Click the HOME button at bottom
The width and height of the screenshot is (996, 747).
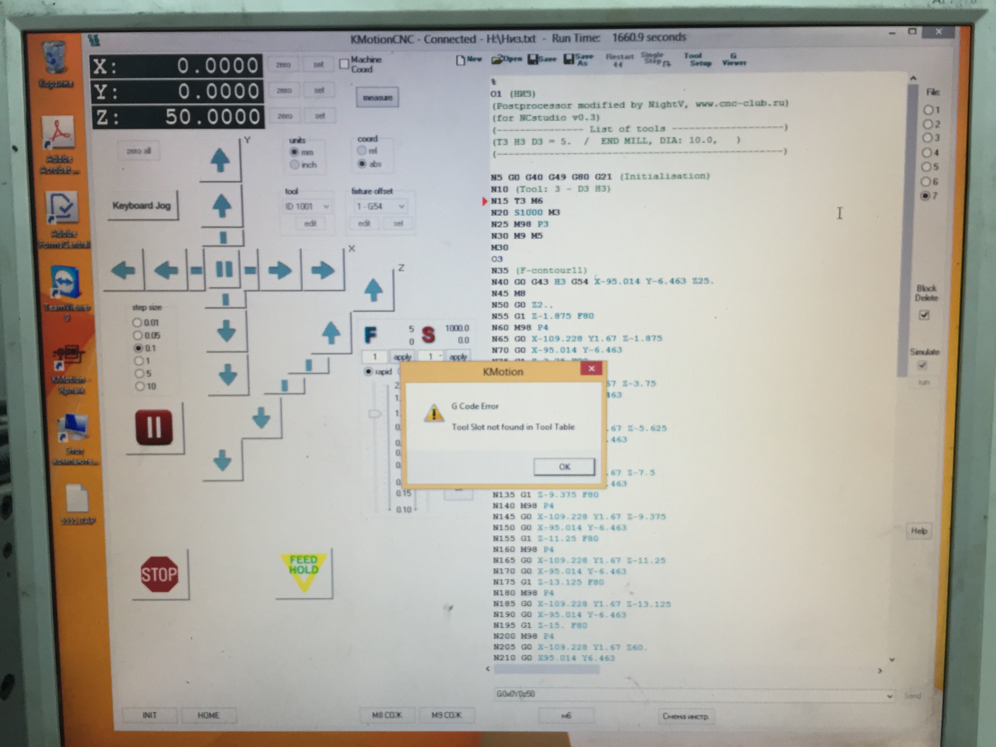(208, 715)
